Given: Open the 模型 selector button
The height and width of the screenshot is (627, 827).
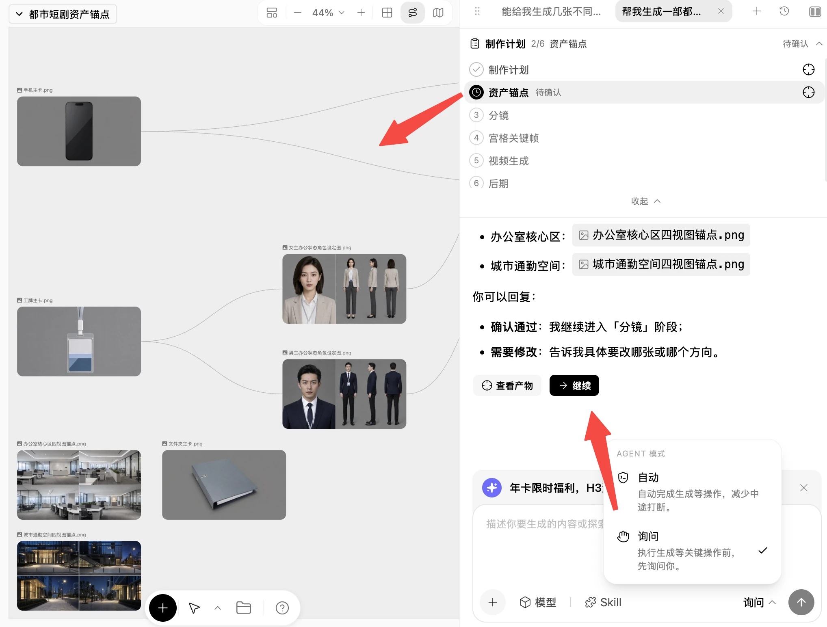Looking at the screenshot, I should (538, 602).
